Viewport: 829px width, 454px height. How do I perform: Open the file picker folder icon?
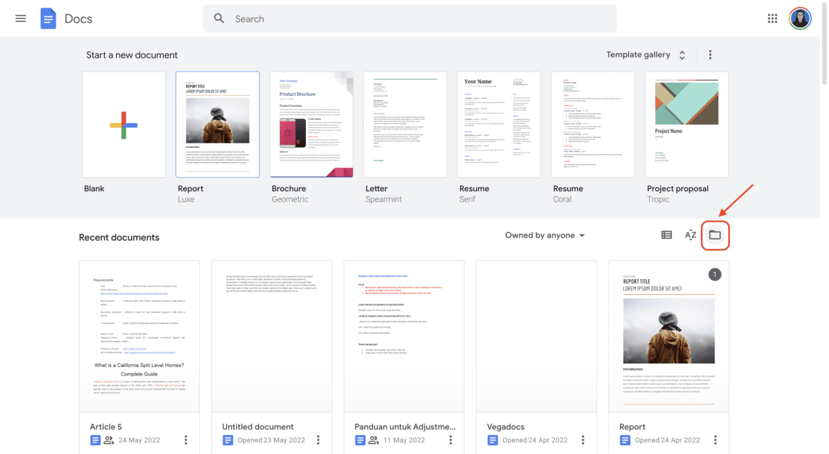point(715,235)
